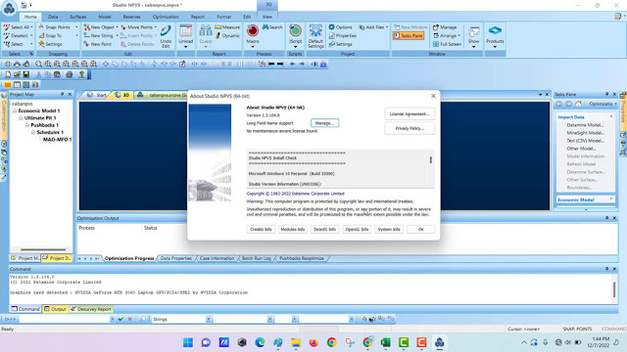Switch to the Data Properties tab
This screenshot has height=352, width=627.
click(x=176, y=258)
